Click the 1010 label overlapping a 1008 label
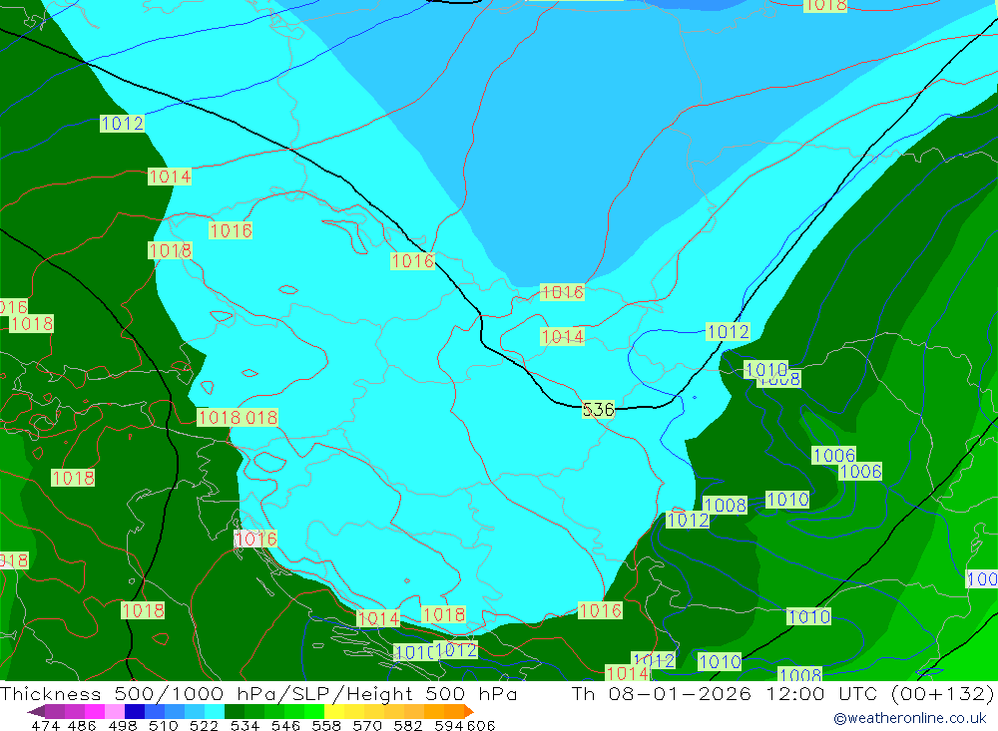Viewport: 998px width, 731px height. point(765,369)
